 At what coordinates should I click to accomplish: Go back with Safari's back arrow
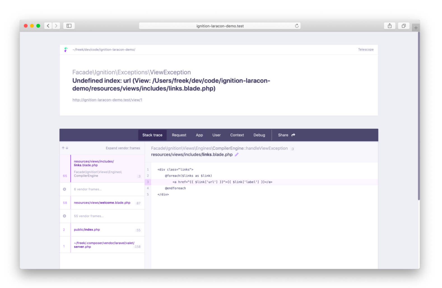[x=48, y=26]
